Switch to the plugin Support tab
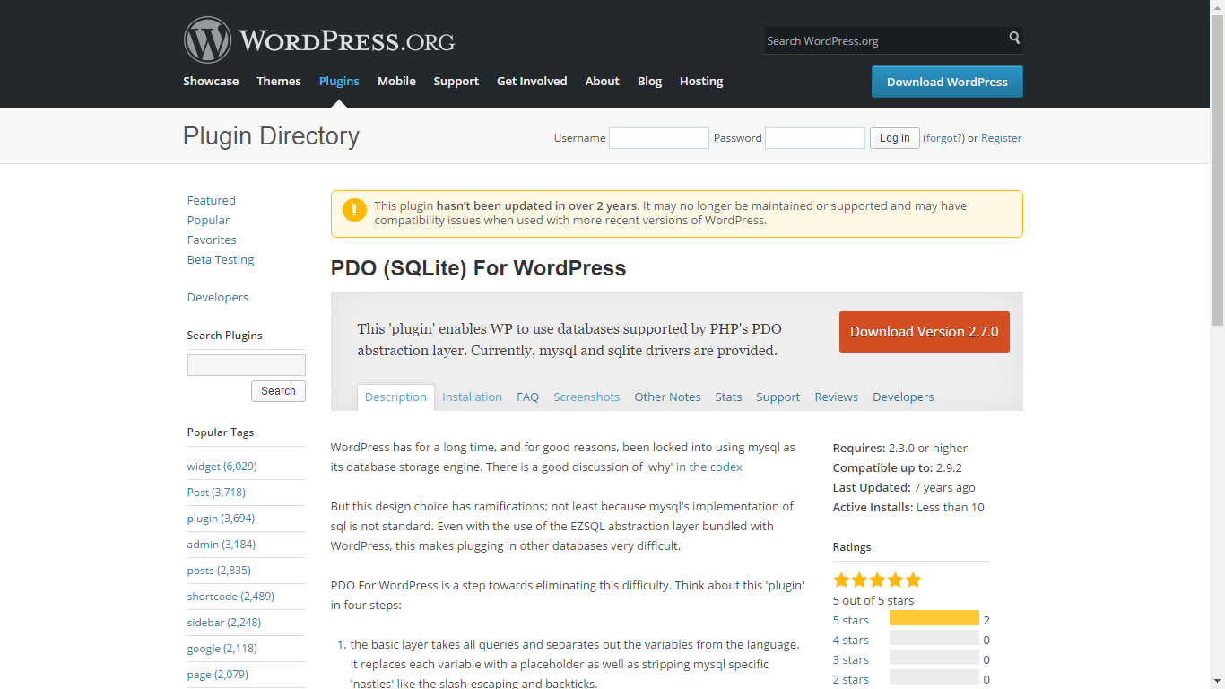 [x=778, y=397]
